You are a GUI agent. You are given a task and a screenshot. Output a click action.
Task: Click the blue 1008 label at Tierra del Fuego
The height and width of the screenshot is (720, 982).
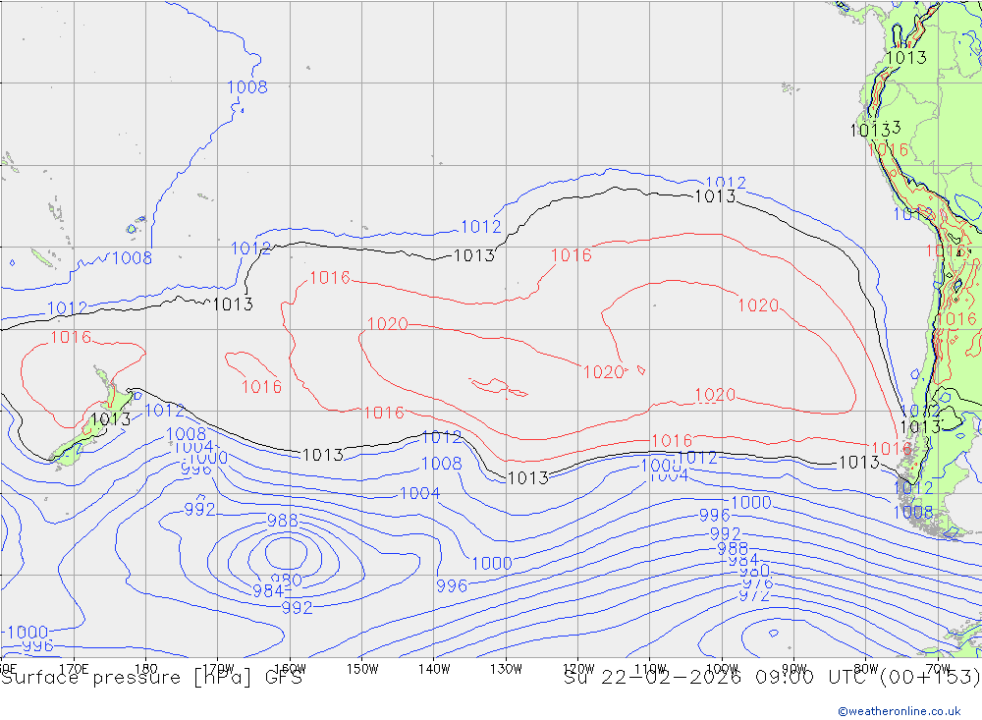pyautogui.click(x=912, y=513)
